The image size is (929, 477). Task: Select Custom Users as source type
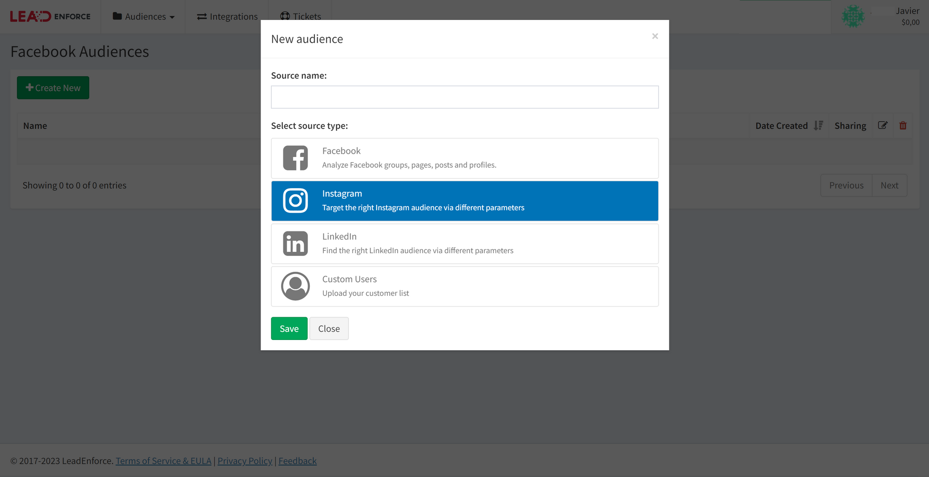click(x=464, y=287)
